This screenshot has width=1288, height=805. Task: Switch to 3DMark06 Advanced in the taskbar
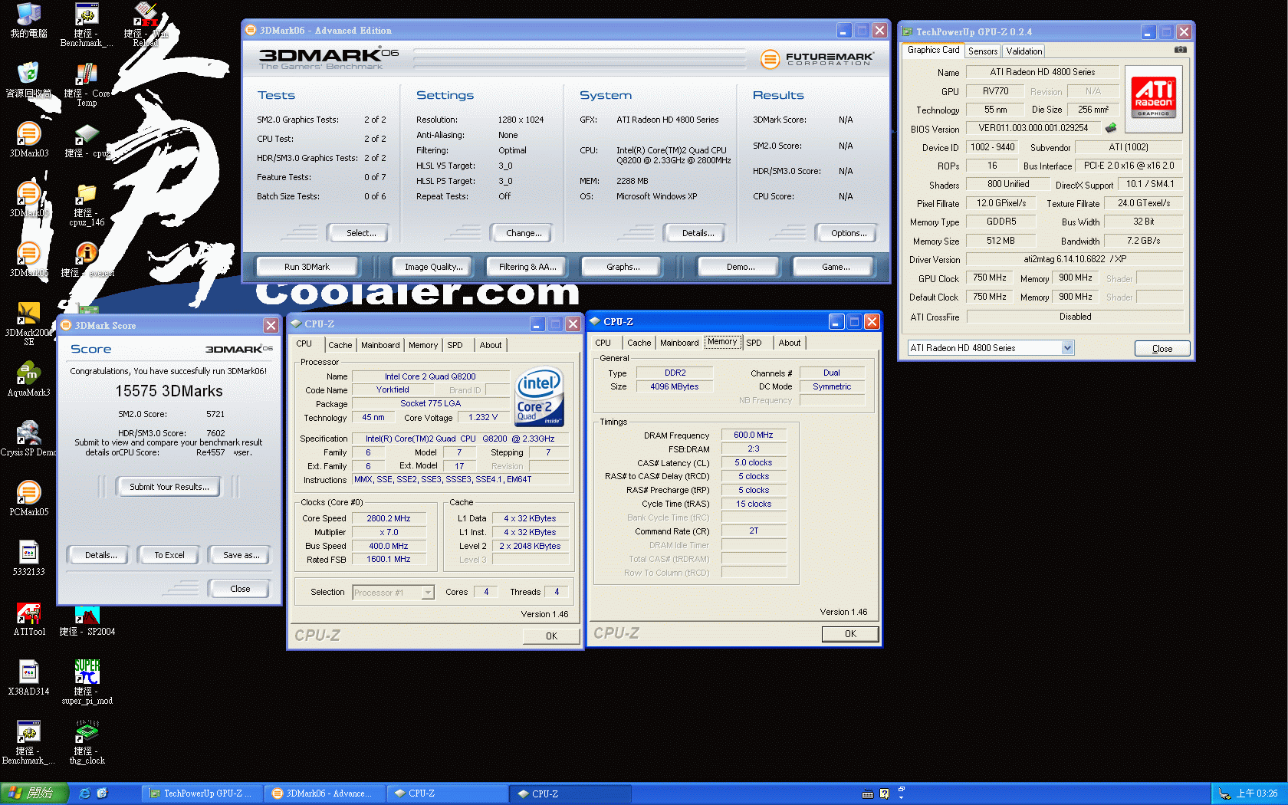tap(324, 793)
